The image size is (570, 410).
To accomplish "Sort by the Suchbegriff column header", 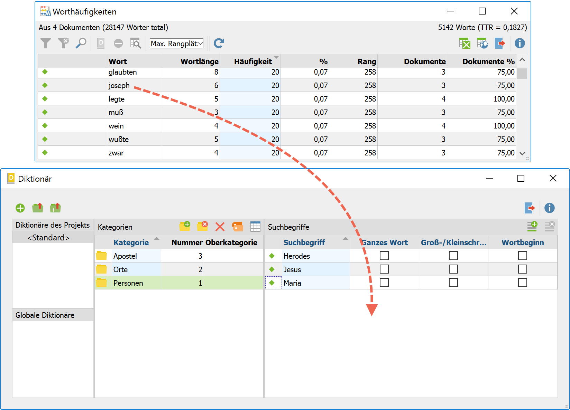I will pos(315,242).
